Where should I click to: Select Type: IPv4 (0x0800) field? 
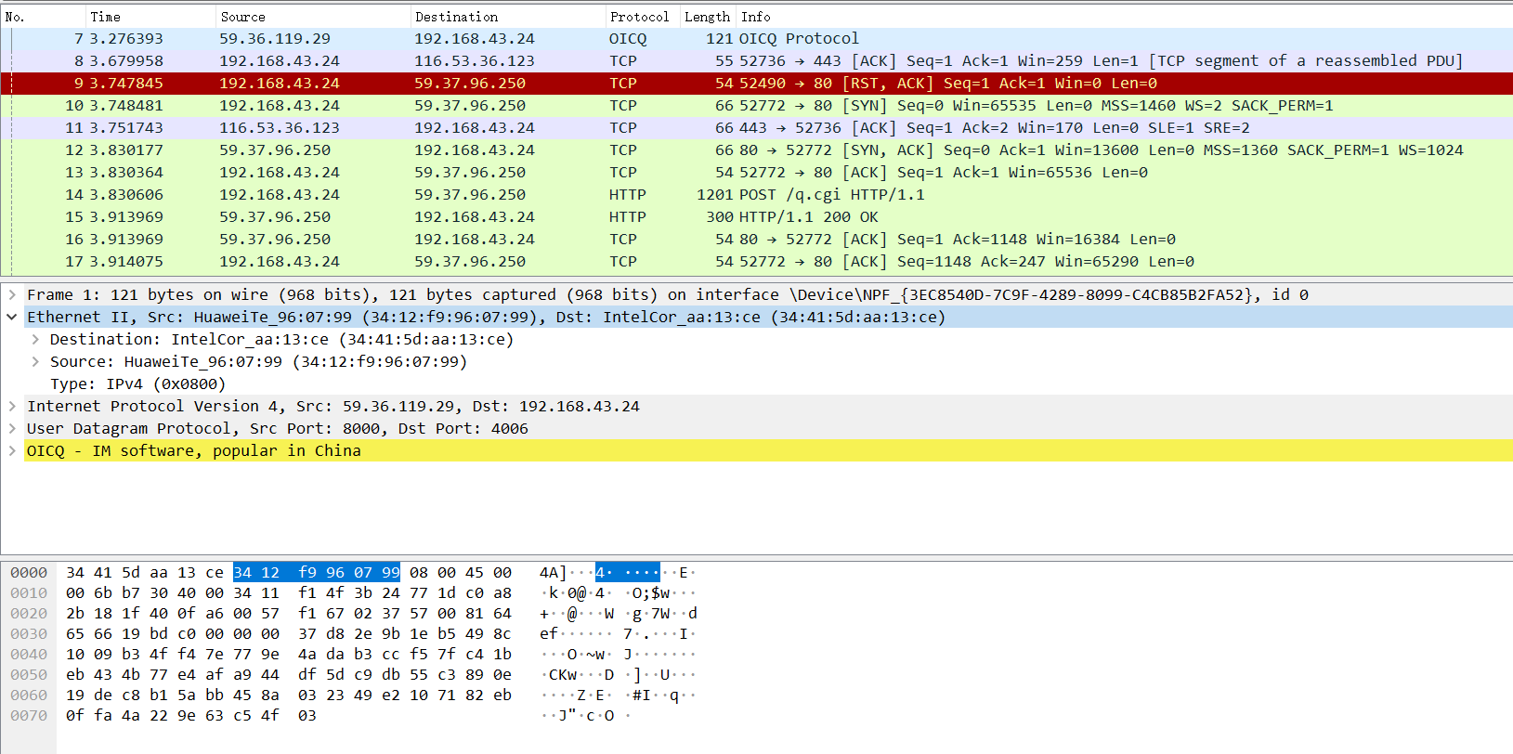(137, 383)
